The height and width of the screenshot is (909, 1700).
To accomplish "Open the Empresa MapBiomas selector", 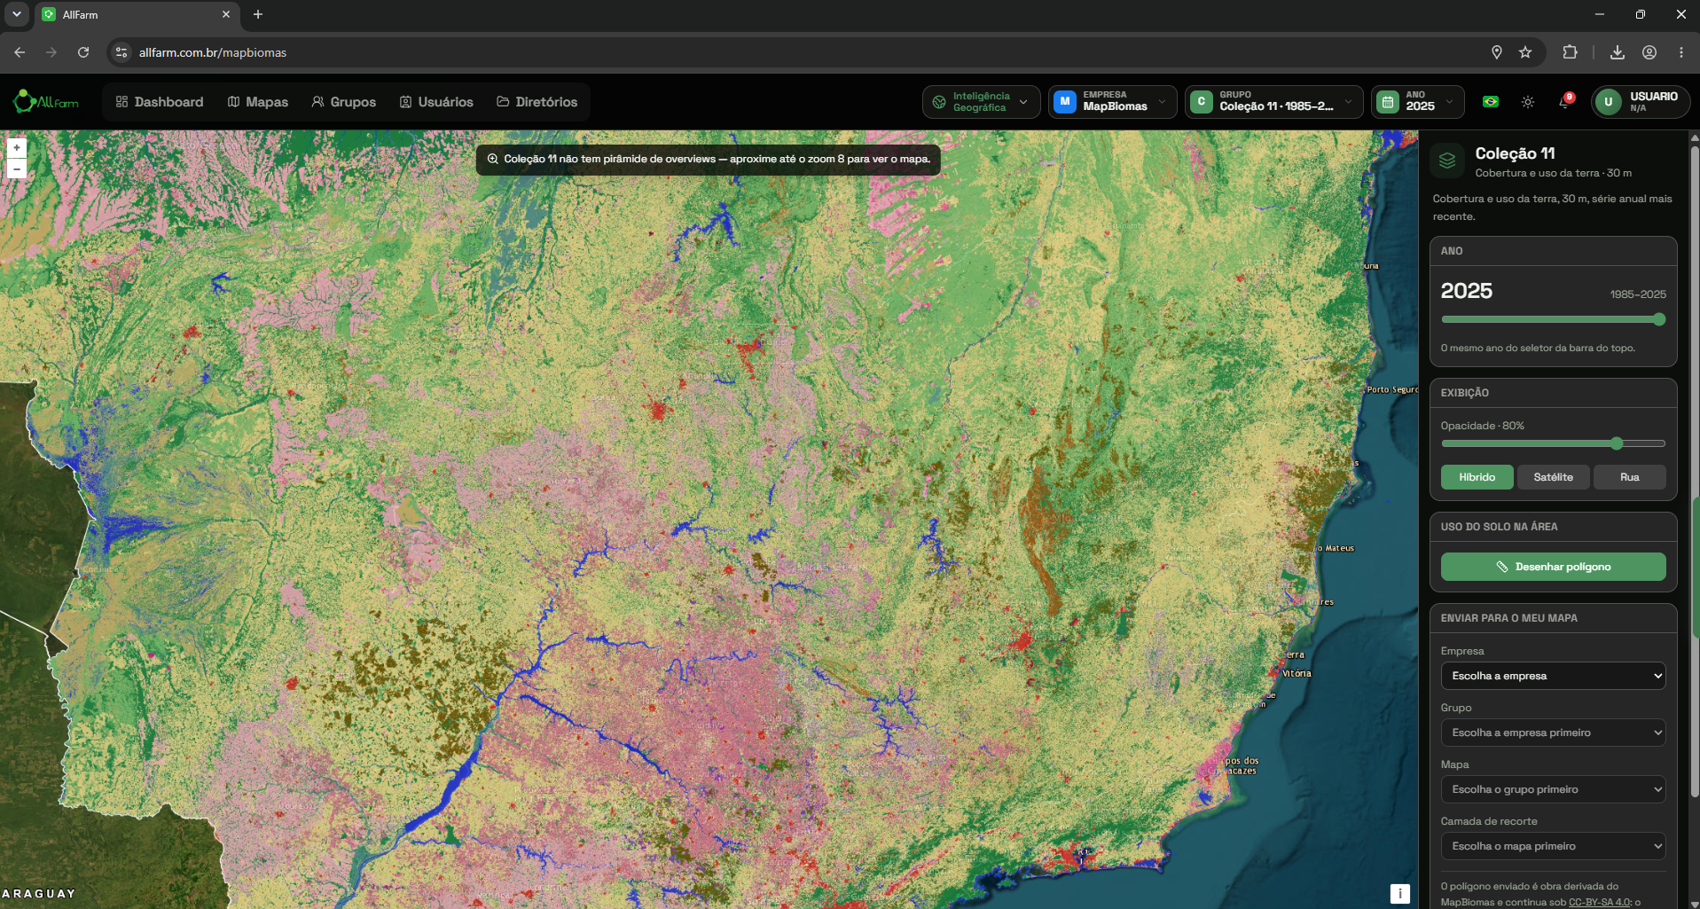I will pos(1113,102).
